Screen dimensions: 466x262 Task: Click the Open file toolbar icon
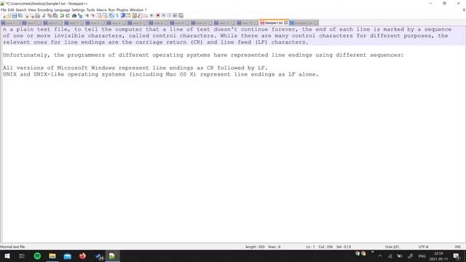coord(9,15)
